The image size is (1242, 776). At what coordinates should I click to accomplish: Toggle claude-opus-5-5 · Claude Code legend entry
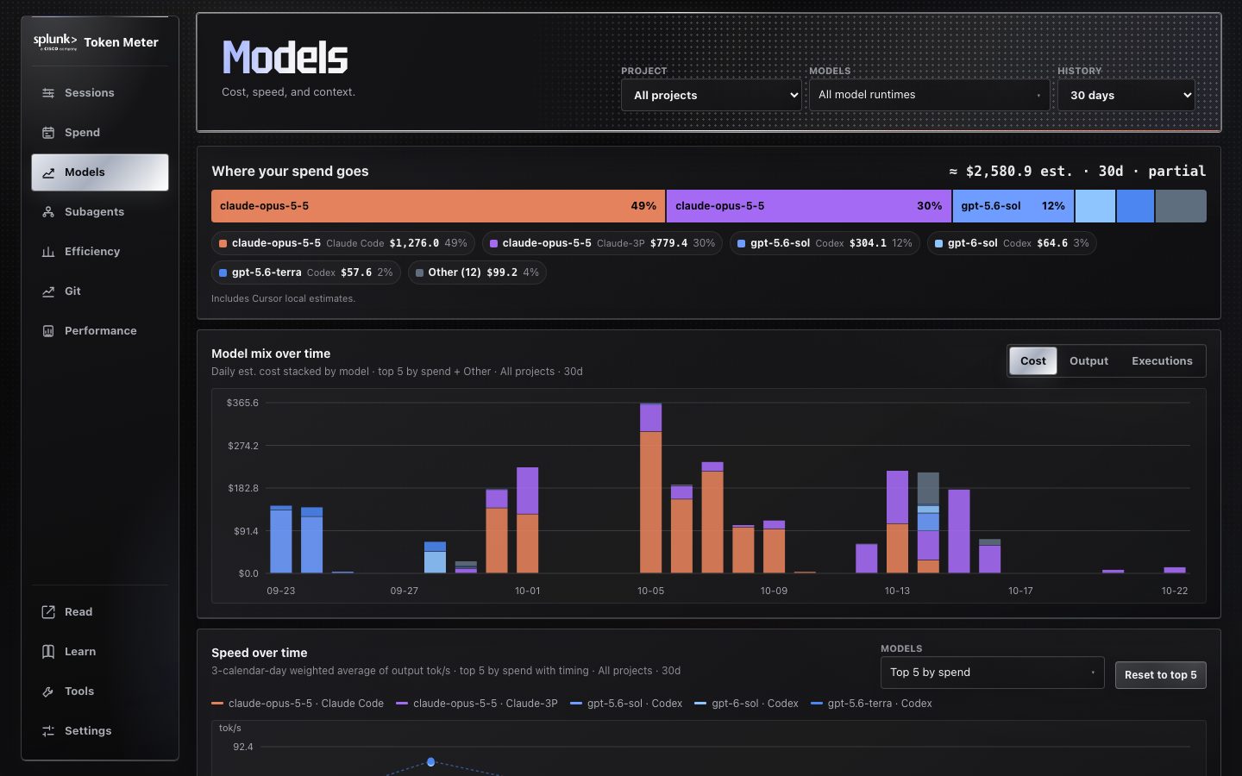click(x=298, y=704)
